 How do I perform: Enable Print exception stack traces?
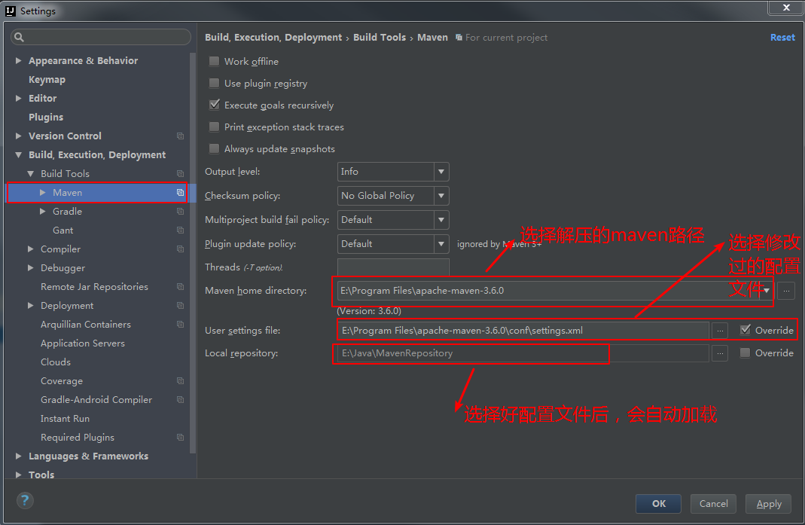pos(214,127)
